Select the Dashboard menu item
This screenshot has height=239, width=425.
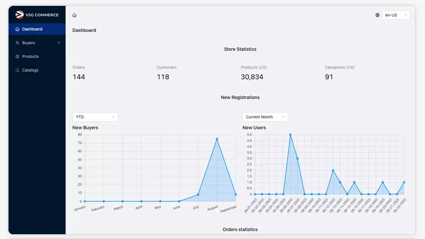pyautogui.click(x=32, y=29)
